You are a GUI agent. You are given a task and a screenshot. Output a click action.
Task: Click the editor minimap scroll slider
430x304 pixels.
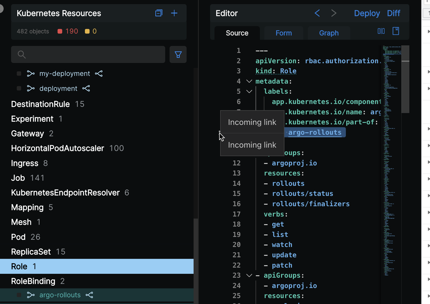pyautogui.click(x=405, y=79)
